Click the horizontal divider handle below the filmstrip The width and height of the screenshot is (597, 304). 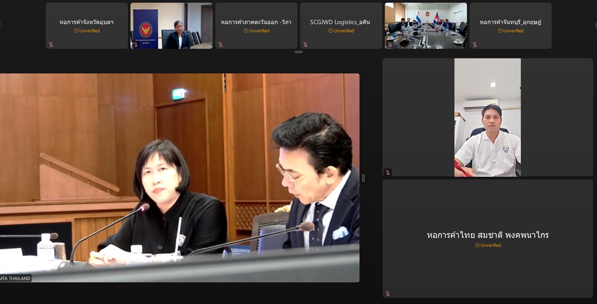click(298, 52)
